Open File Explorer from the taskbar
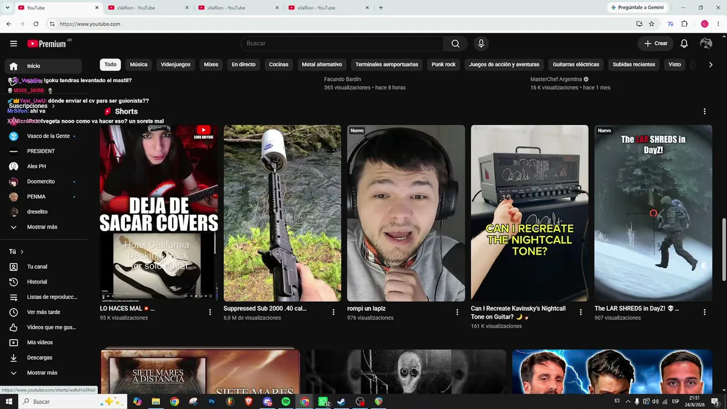 (x=156, y=402)
